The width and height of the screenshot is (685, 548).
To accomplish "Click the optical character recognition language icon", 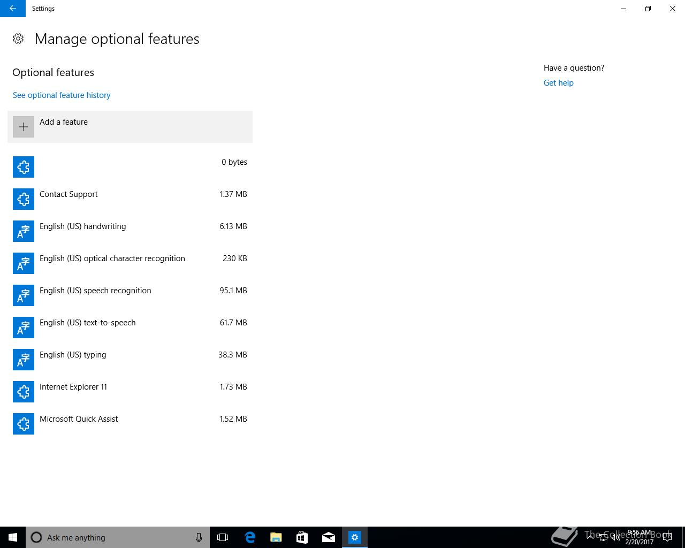I will (x=24, y=263).
